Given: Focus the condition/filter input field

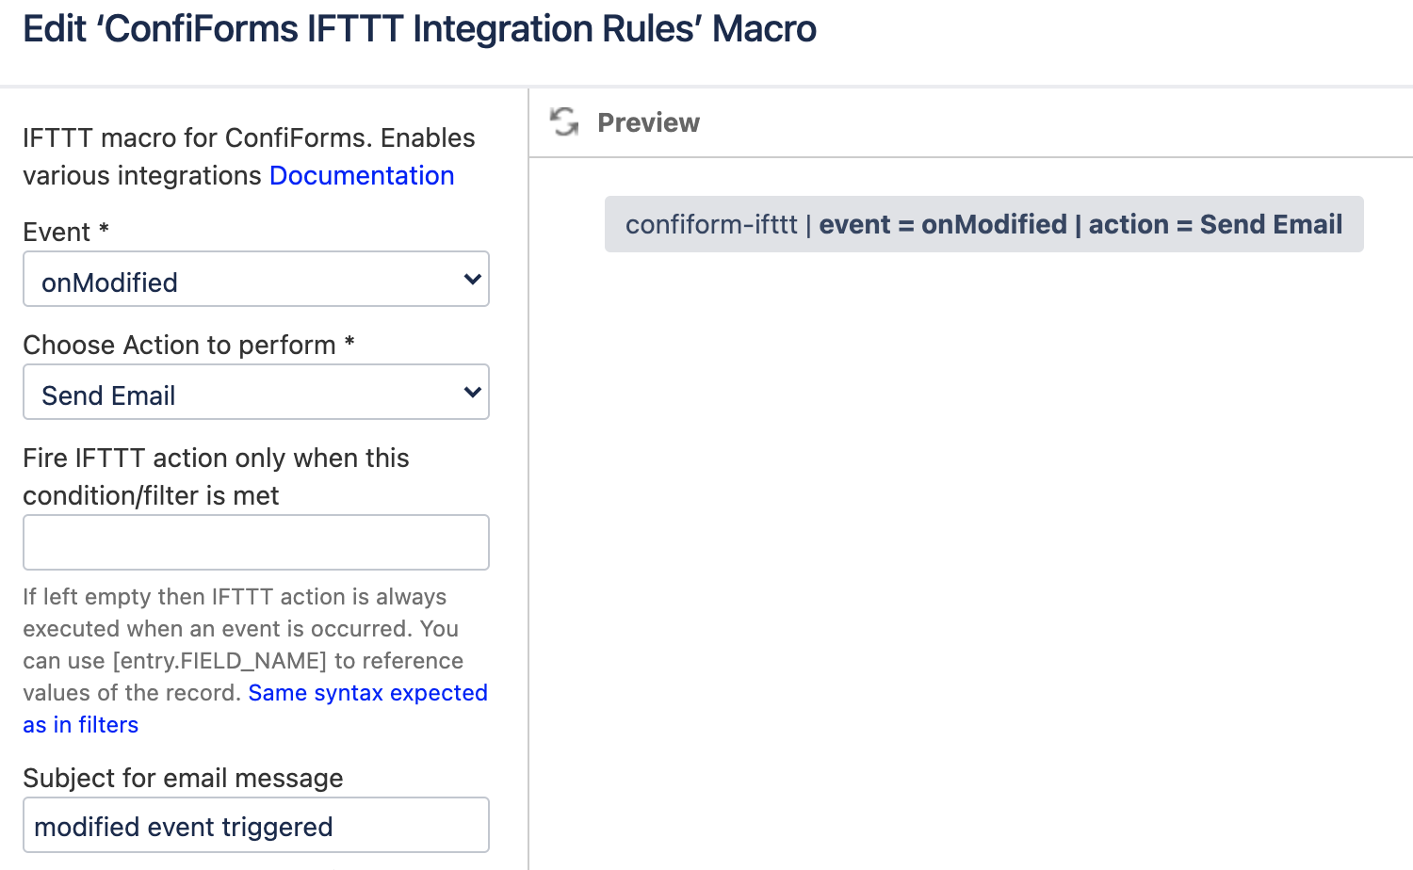Looking at the screenshot, I should coord(256,542).
